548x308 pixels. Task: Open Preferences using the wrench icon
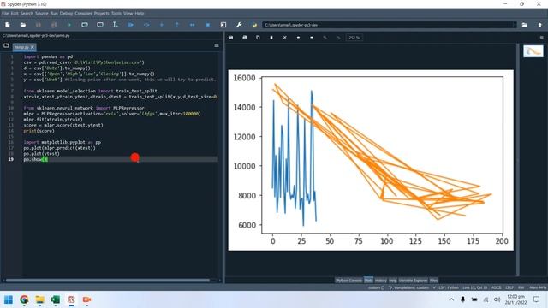[239, 25]
